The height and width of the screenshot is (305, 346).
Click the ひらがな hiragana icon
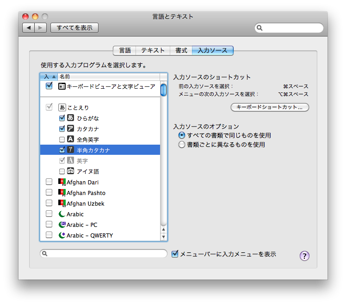coord(71,118)
